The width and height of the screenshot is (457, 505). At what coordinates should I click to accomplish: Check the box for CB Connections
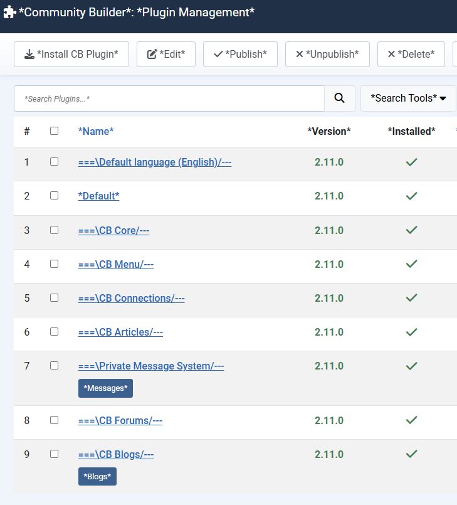[x=54, y=298]
